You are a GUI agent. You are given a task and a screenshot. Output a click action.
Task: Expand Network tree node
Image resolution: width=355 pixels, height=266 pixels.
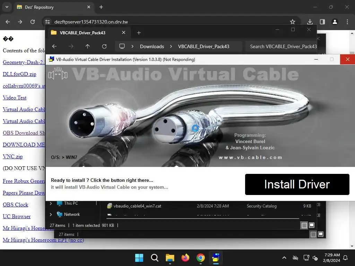point(51,214)
